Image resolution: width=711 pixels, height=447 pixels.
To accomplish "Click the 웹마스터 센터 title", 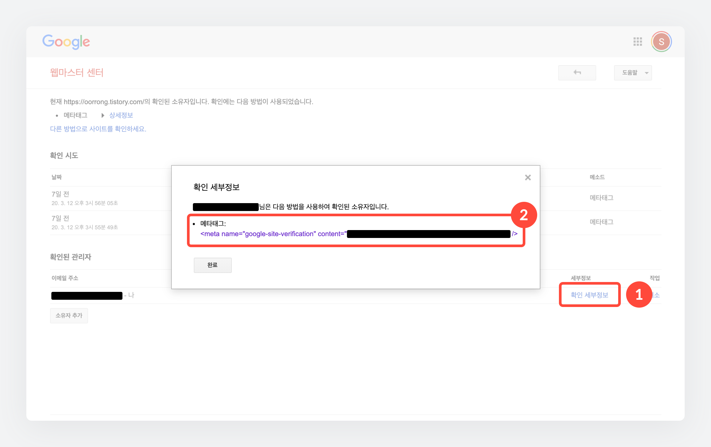I will pyautogui.click(x=76, y=73).
